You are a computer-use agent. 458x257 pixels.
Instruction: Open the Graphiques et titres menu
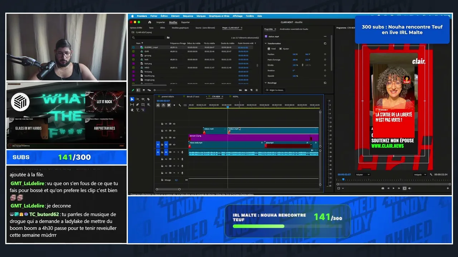[219, 16]
